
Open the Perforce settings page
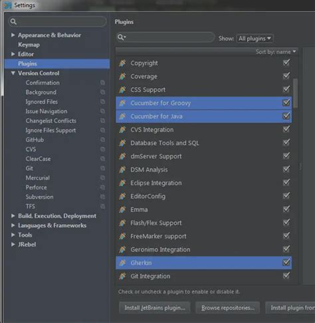coord(36,187)
